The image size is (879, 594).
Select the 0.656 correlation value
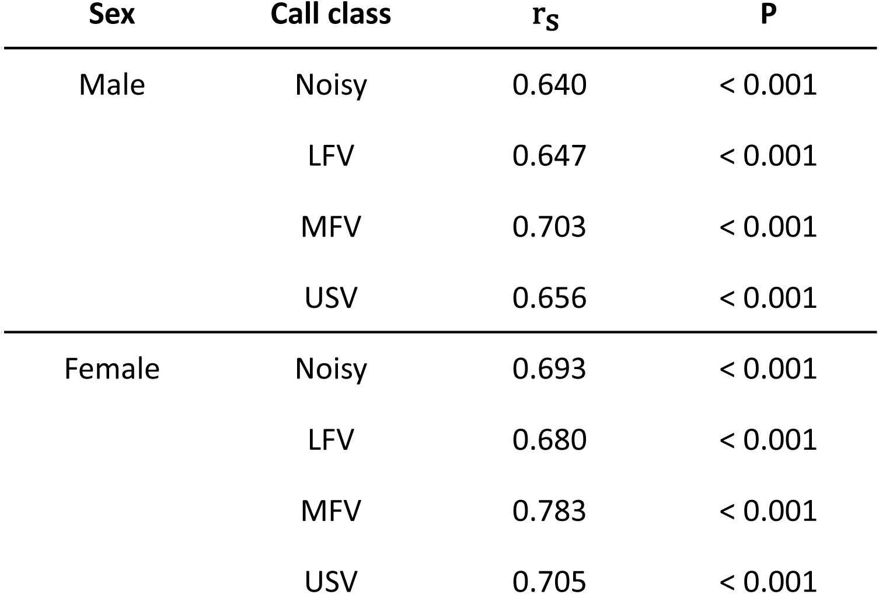pyautogui.click(x=549, y=298)
